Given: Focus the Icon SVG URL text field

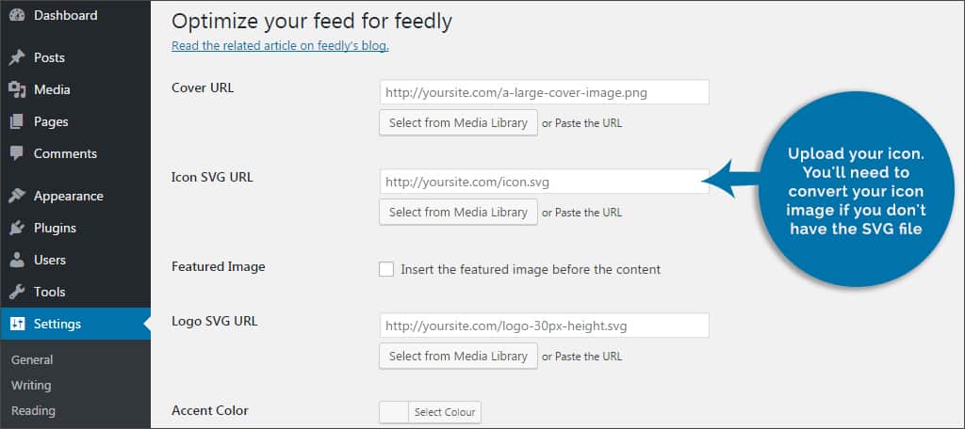Looking at the screenshot, I should 545,182.
